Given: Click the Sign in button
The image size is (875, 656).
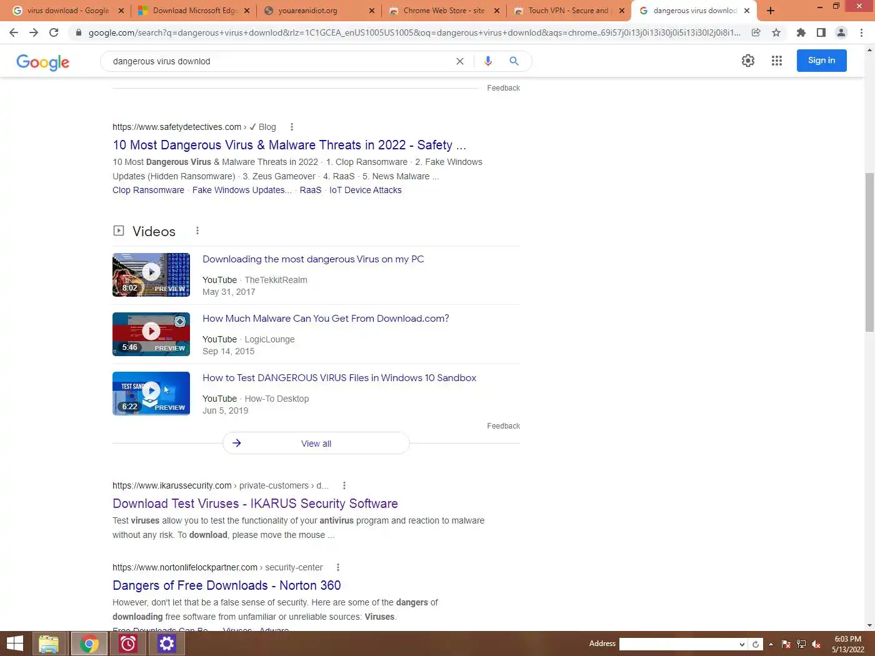Looking at the screenshot, I should click(821, 61).
